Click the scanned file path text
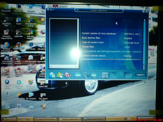Image resolution: width=163 pixels, height=122 pixels. (112, 51)
